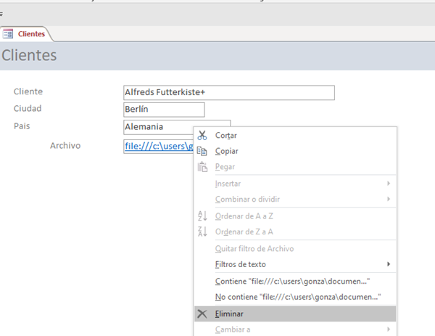435x336 pixels.
Task: Open the Archivo file hyperlink
Action: point(157,146)
